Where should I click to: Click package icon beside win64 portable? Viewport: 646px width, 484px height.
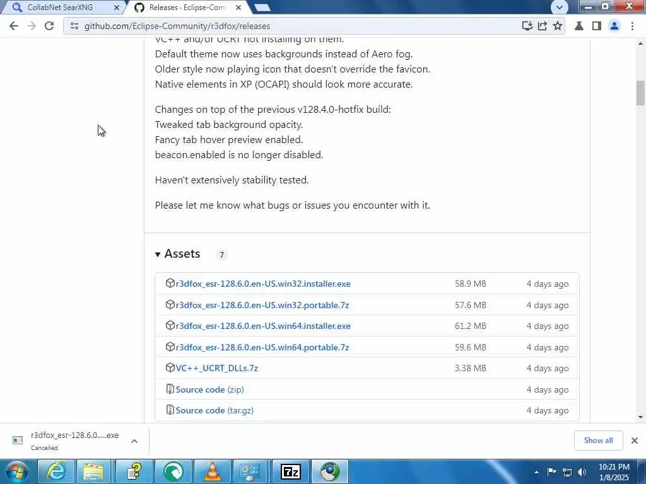[170, 347]
